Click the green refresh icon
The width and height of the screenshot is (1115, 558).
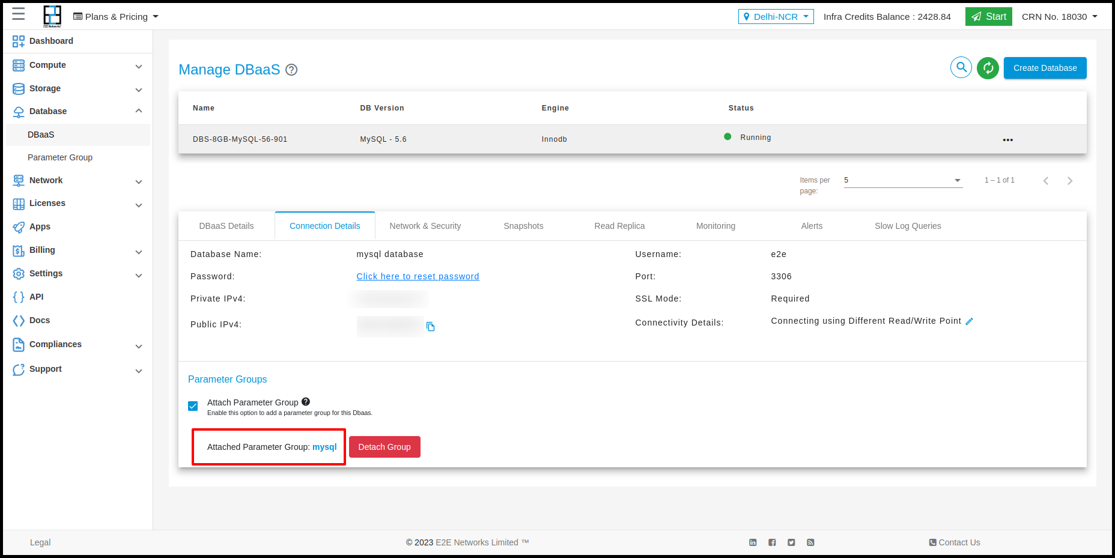[988, 68]
